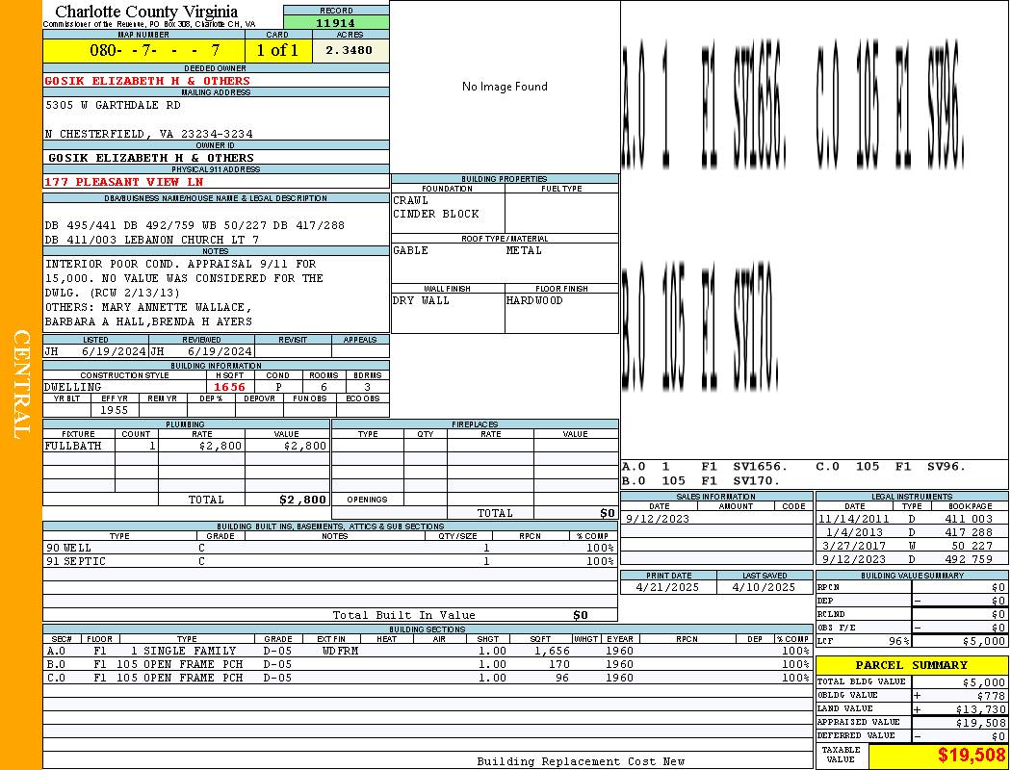
Task: Click book/page 492 759 in legal instruments
Action: [969, 560]
